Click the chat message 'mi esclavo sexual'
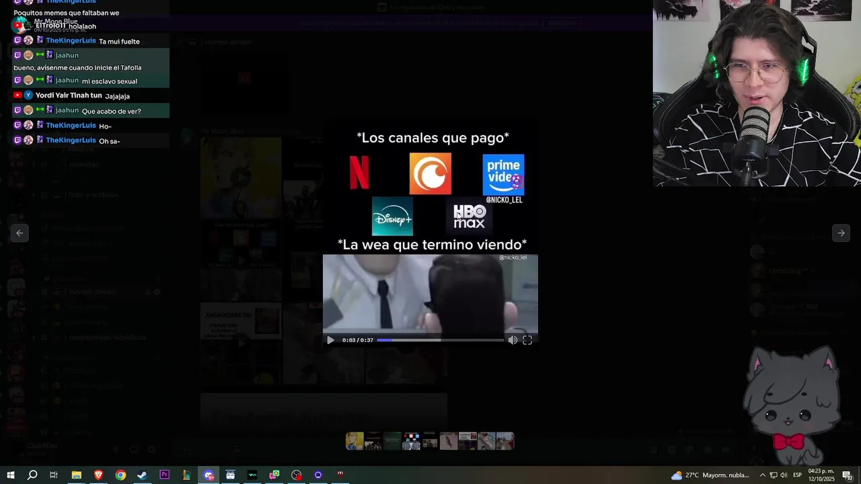This screenshot has height=484, width=861. 109,81
